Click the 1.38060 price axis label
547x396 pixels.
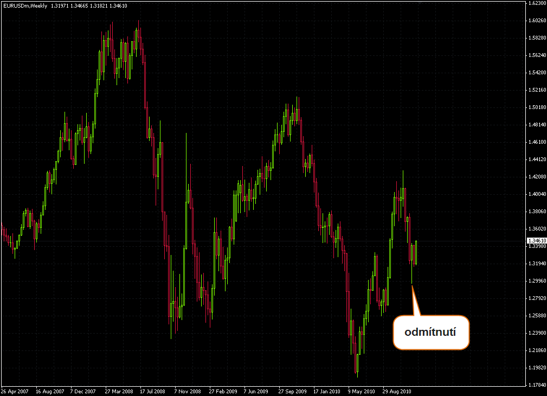pyautogui.click(x=537, y=211)
